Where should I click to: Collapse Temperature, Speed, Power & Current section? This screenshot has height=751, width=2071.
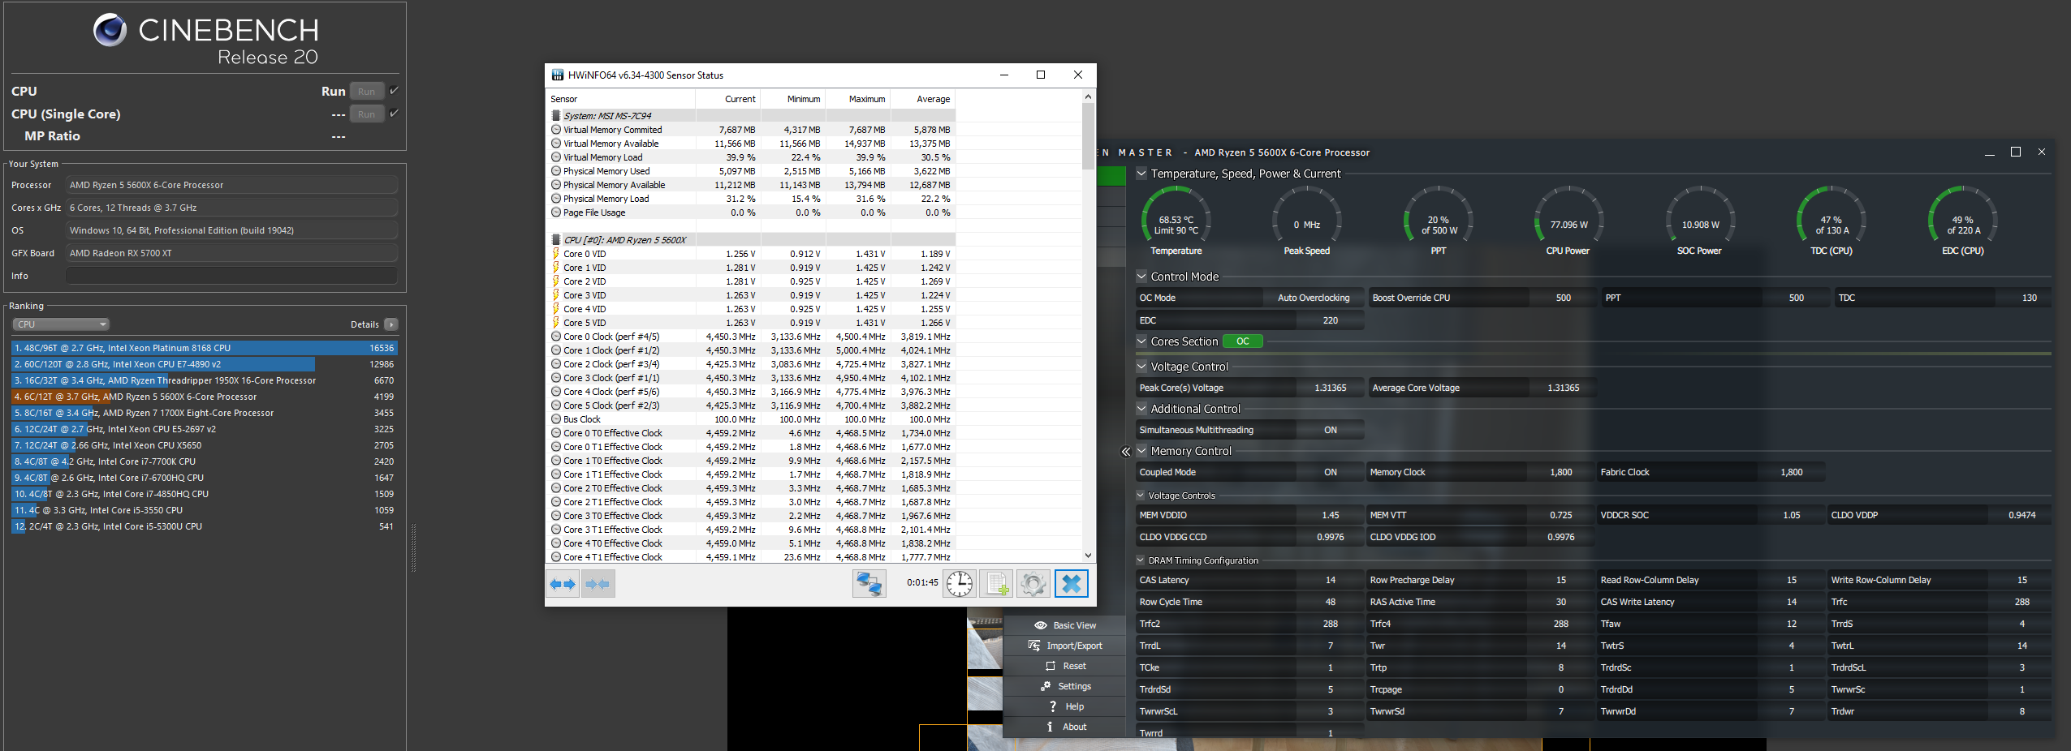coord(1141,174)
